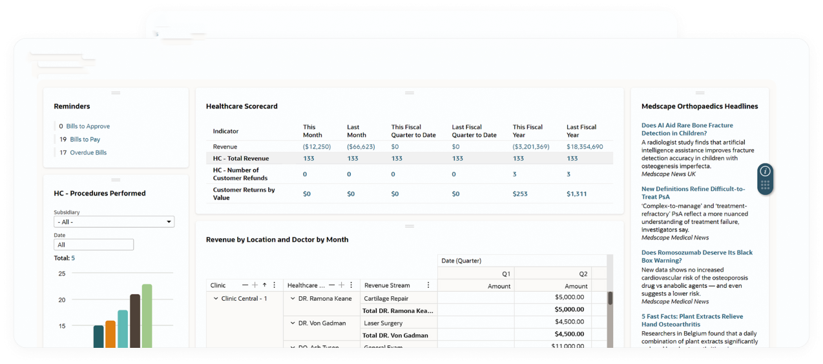Collapse the DR. Von Gadman row
The image size is (823, 364).
click(x=293, y=323)
